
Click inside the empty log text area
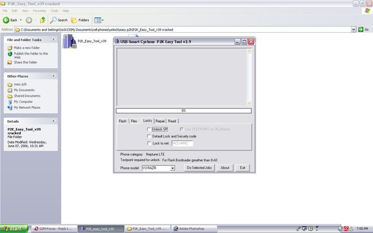coord(182,77)
